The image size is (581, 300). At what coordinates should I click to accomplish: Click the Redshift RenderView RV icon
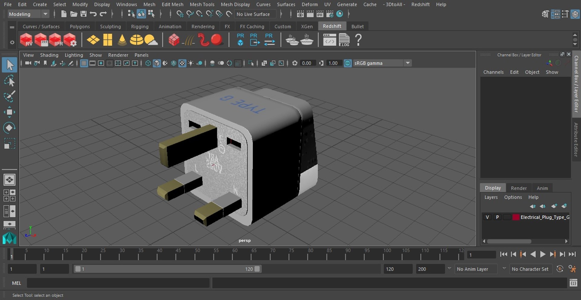click(26, 40)
